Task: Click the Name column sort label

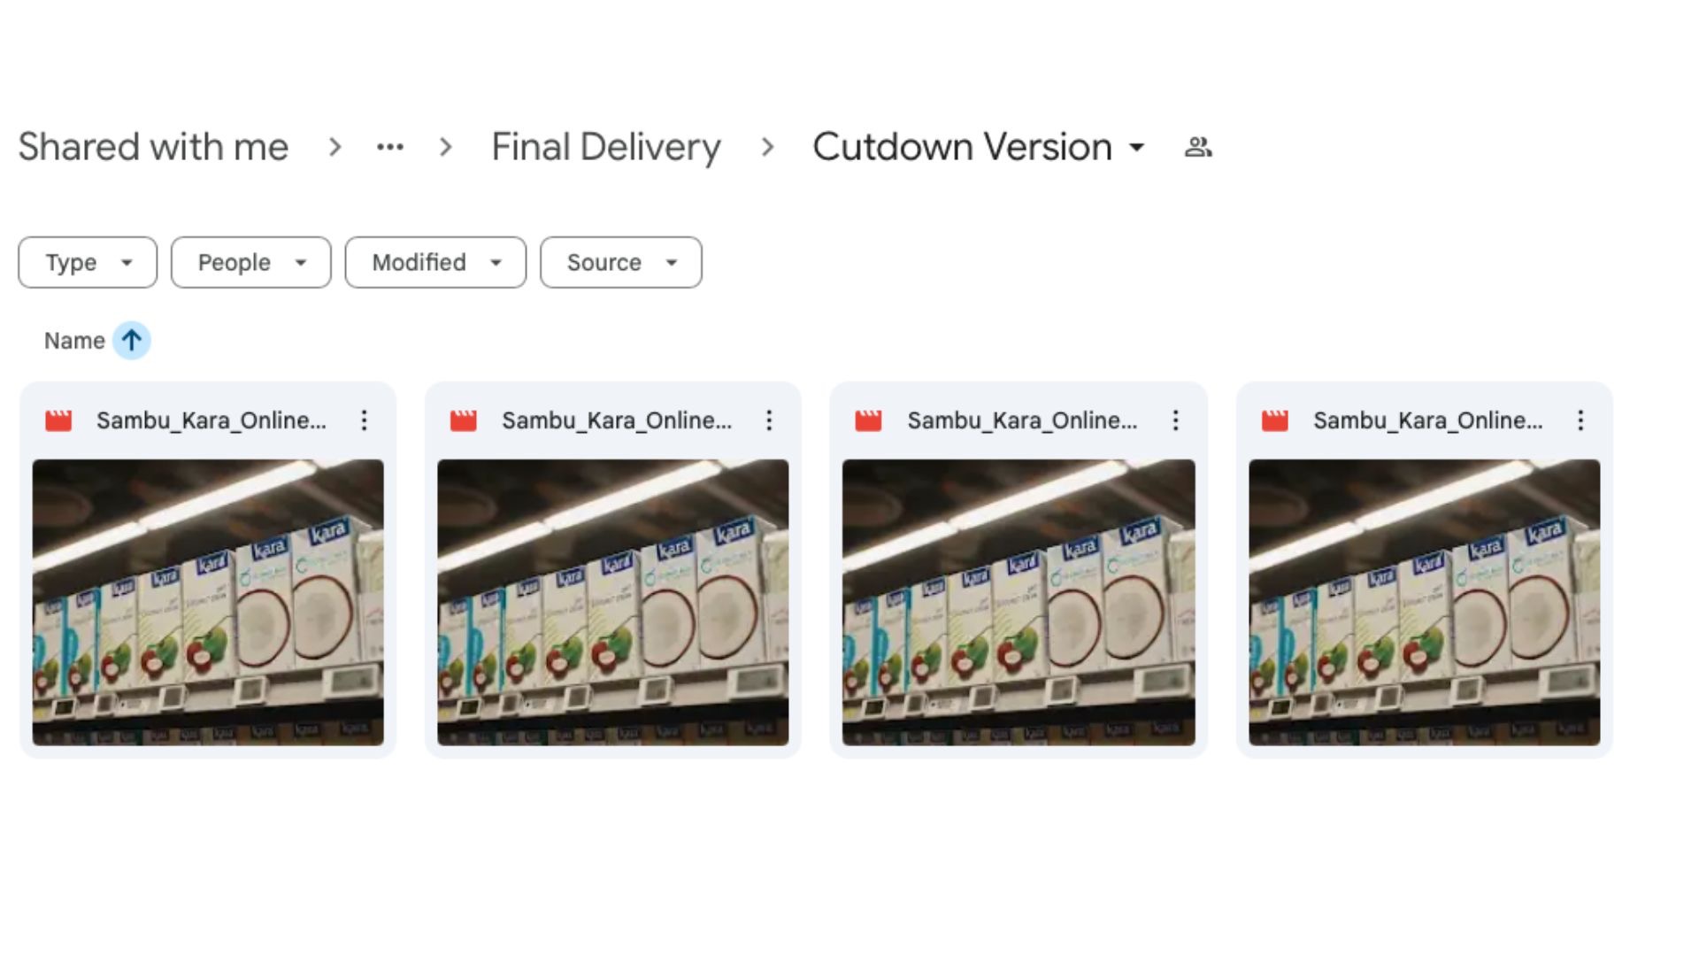Action: tap(74, 341)
